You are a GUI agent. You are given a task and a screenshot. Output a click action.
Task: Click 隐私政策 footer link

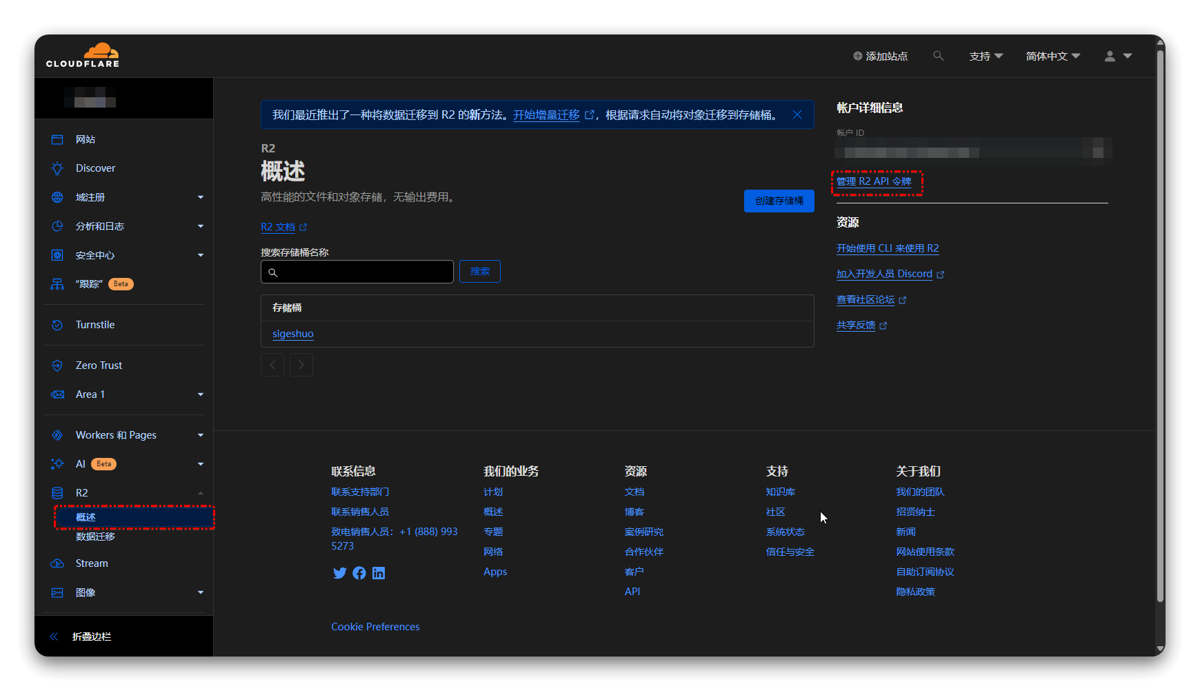(x=915, y=592)
